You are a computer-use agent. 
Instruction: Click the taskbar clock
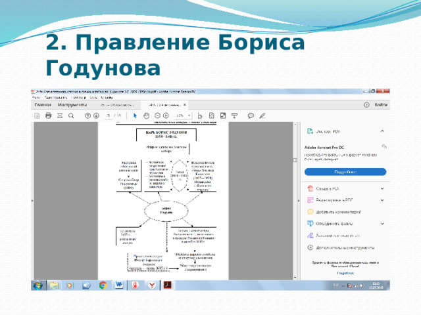click(376, 285)
